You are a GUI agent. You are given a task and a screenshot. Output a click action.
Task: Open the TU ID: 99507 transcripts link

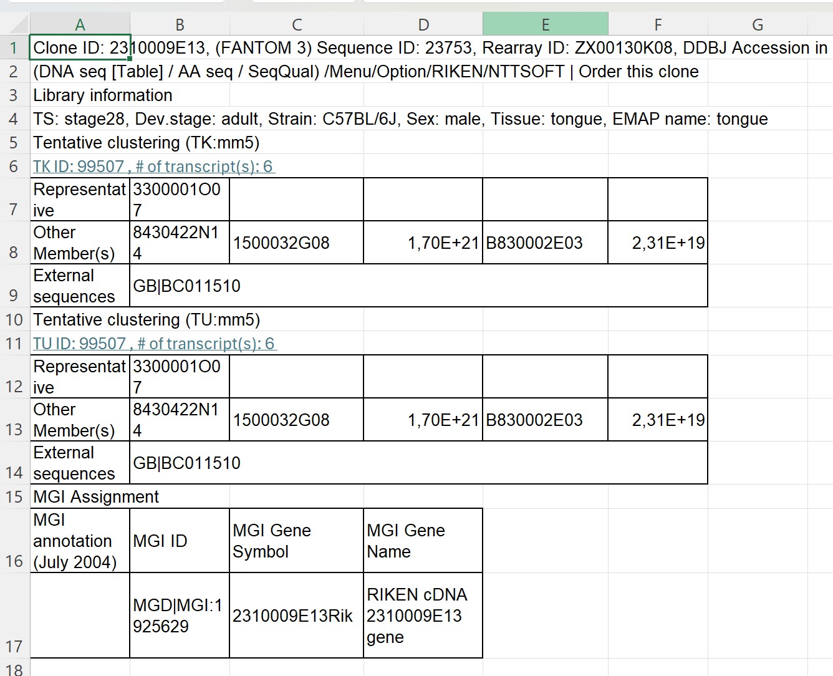pos(154,344)
